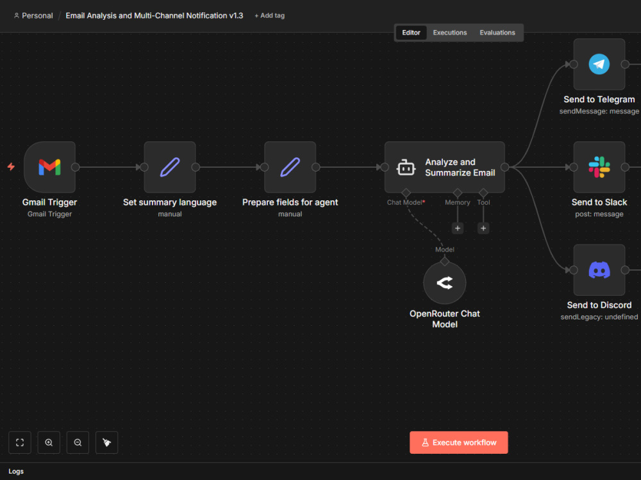Add a Tool sub-node with plus
641x480 pixels.
483,228
